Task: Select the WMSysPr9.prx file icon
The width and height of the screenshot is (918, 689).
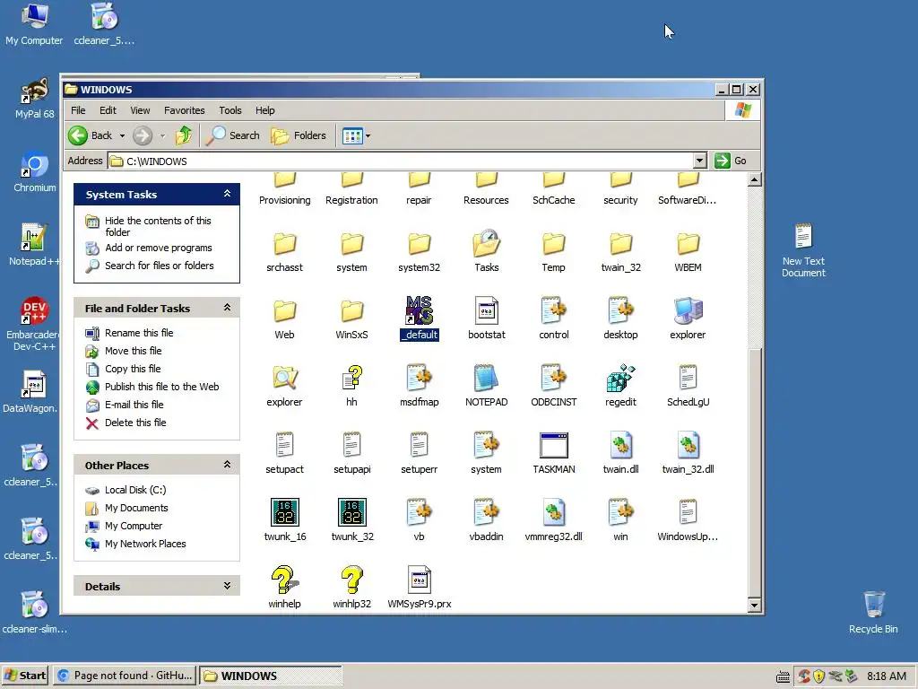Action: point(420,580)
